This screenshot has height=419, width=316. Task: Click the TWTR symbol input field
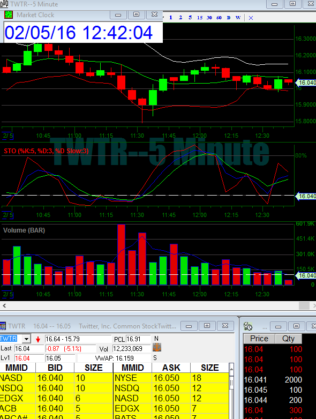pyautogui.click(x=11, y=339)
